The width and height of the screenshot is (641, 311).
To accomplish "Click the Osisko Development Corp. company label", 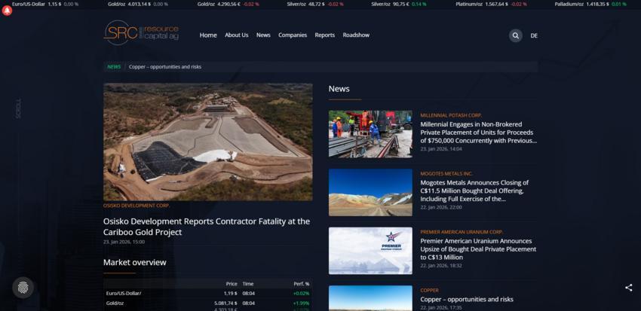I will point(136,206).
